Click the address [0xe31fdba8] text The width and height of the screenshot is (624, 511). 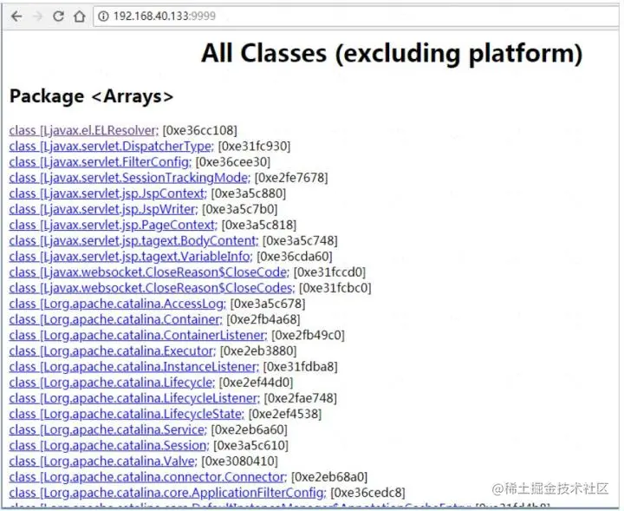click(301, 367)
